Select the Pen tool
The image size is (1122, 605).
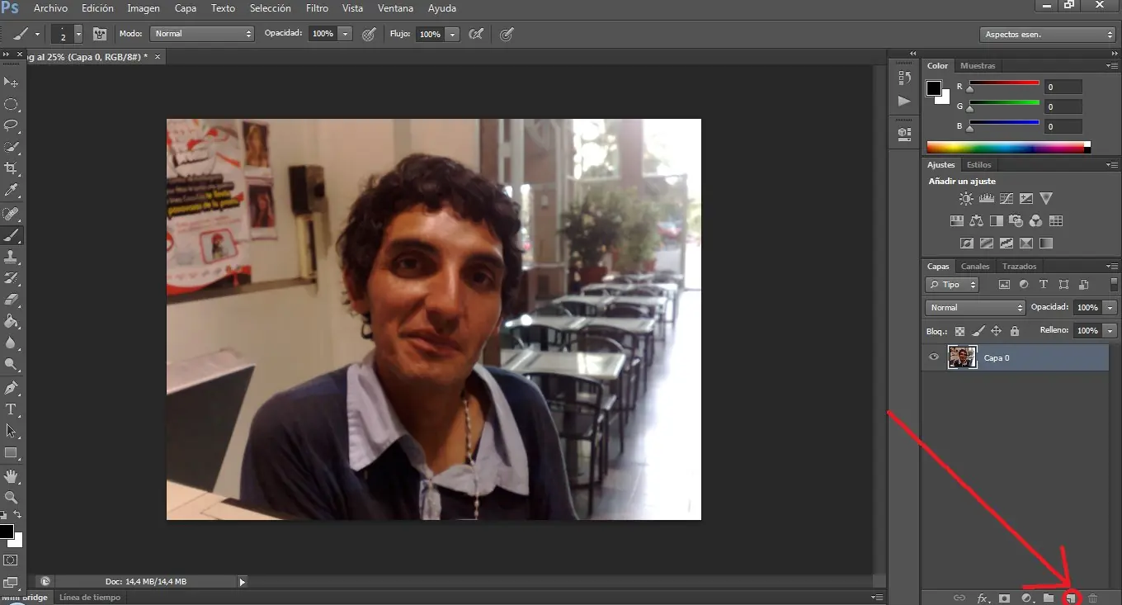12,387
